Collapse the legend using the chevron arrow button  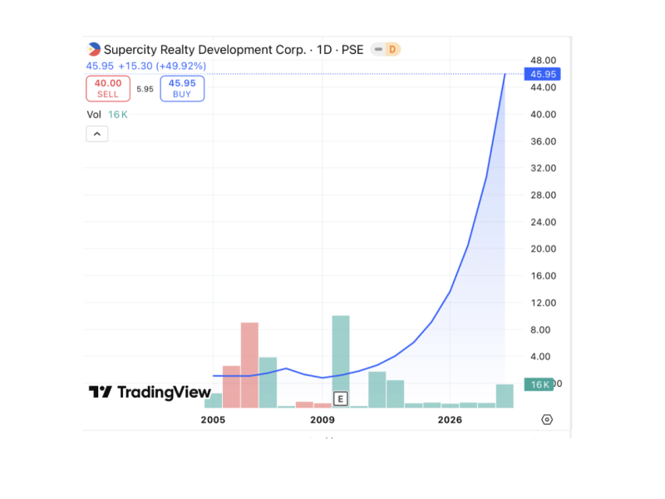click(x=96, y=133)
